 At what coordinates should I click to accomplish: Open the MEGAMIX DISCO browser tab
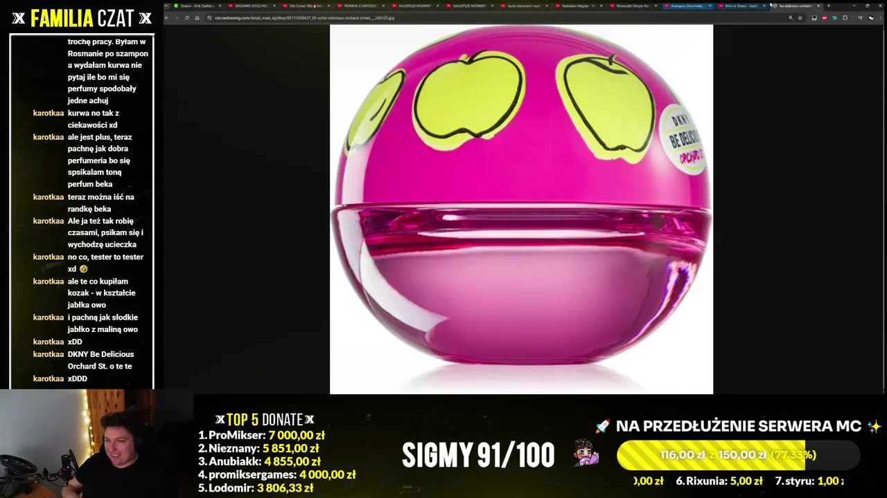coord(252,6)
